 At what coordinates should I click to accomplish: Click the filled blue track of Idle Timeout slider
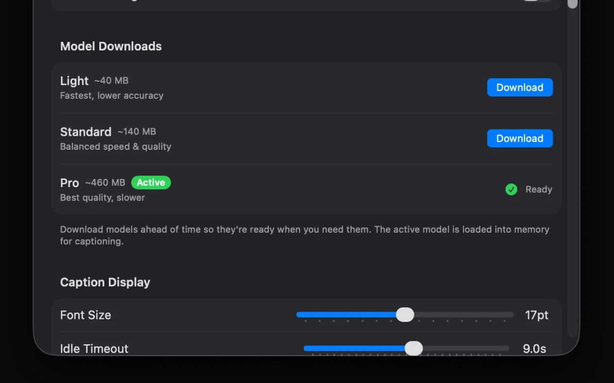tap(355, 348)
